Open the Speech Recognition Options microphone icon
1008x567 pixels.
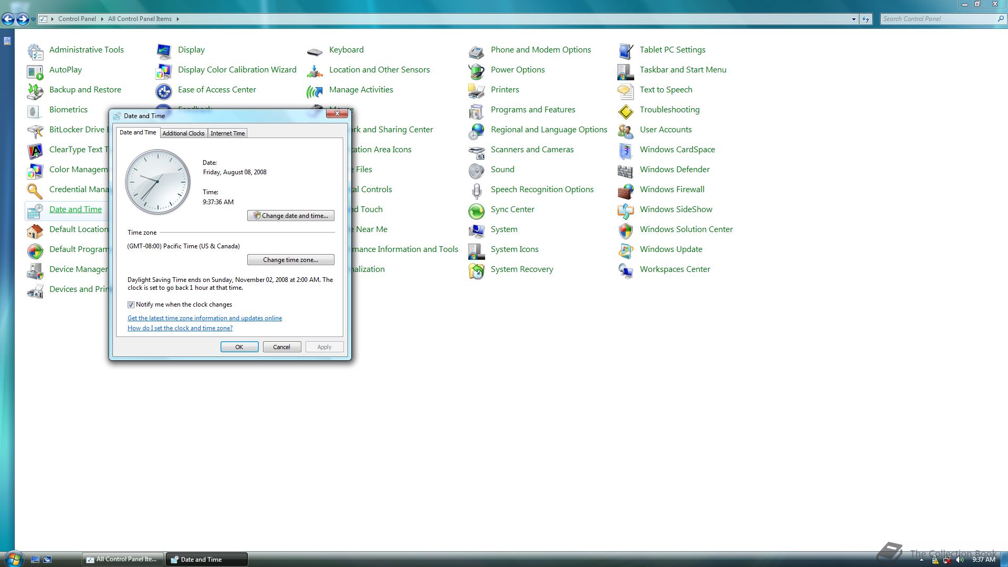tap(477, 191)
